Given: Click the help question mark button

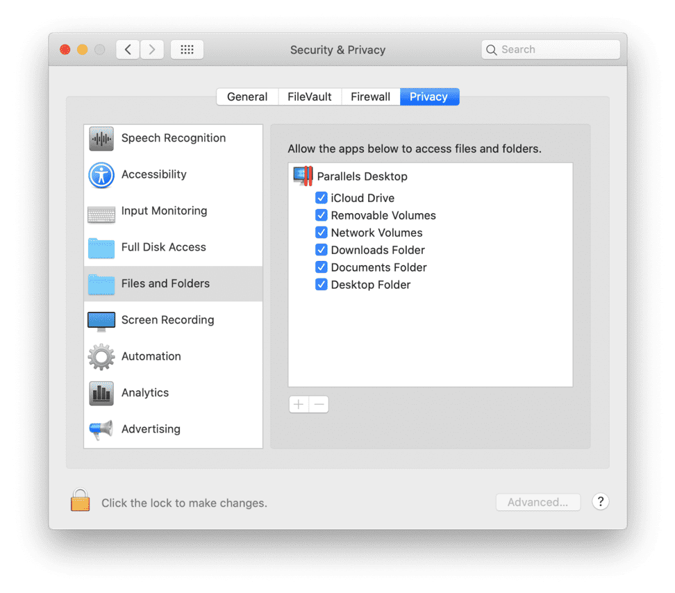Looking at the screenshot, I should (x=601, y=501).
